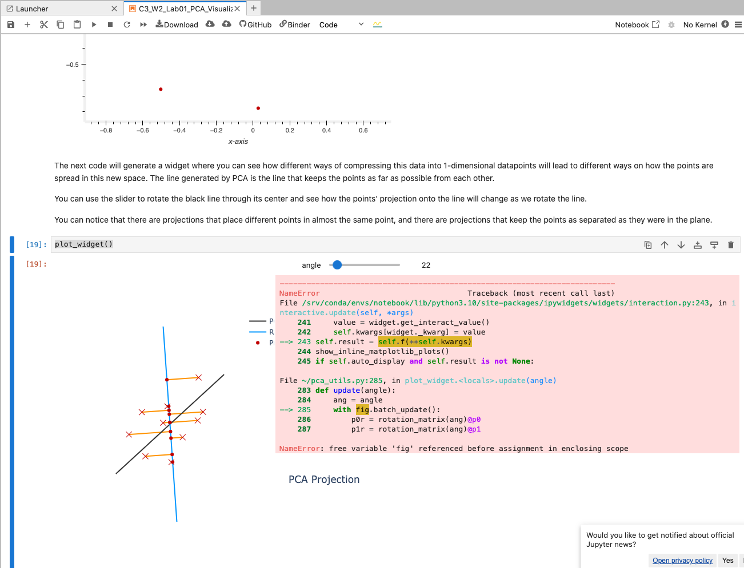Open the hamburger menu at toolbar right

point(738,25)
